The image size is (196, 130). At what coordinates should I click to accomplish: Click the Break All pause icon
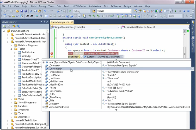tap(180, 11)
